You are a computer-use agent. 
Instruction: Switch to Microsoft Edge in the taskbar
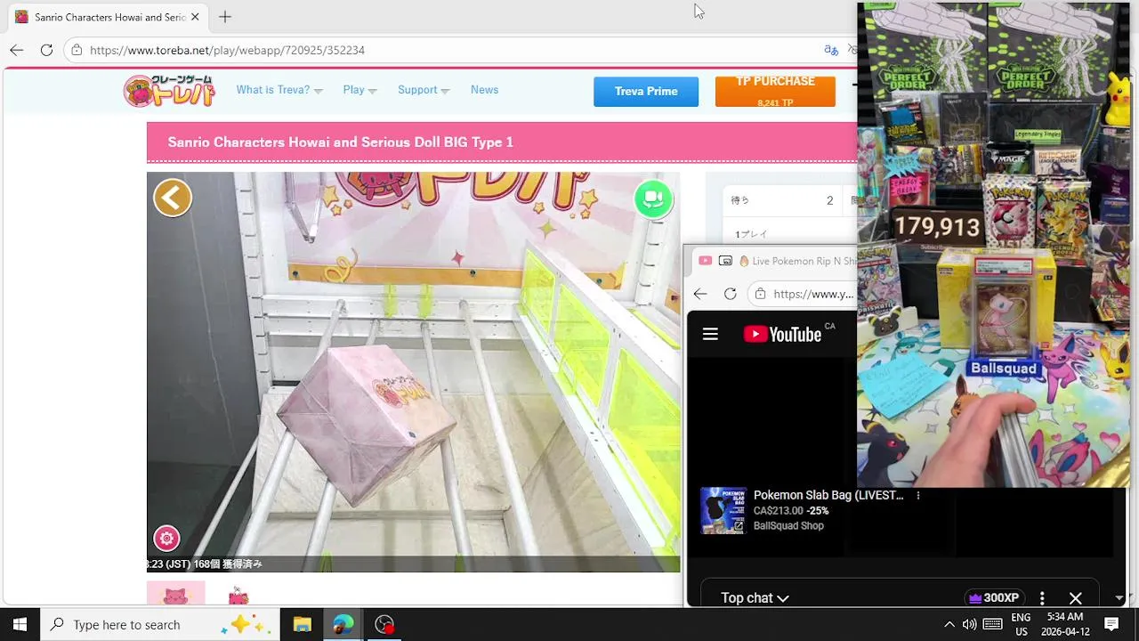point(343,624)
